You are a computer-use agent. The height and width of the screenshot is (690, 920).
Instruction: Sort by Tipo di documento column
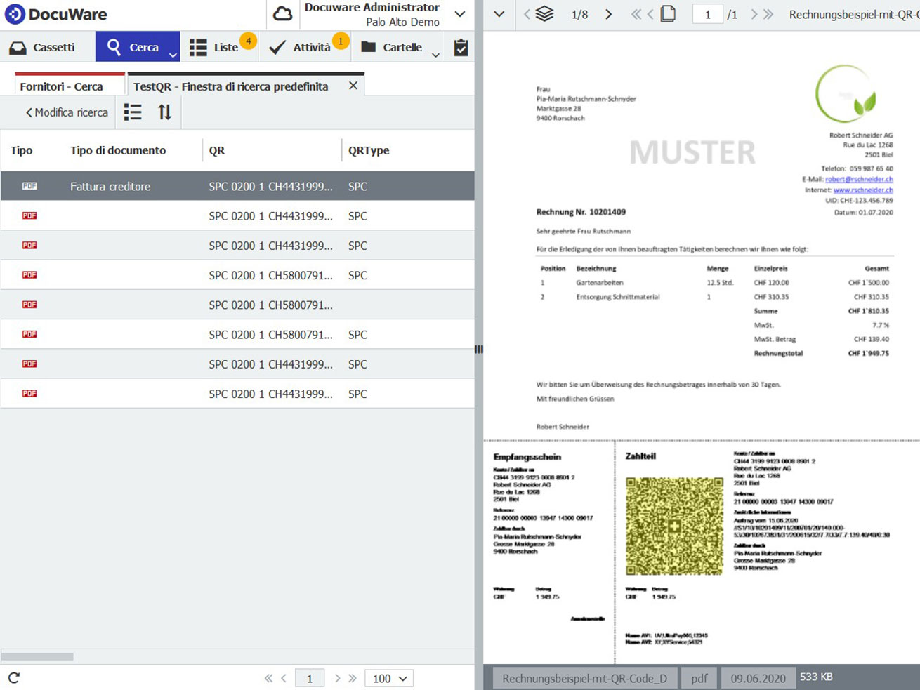tap(118, 150)
